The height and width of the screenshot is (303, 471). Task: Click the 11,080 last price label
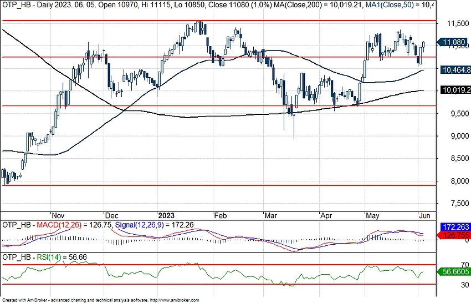[x=454, y=42]
